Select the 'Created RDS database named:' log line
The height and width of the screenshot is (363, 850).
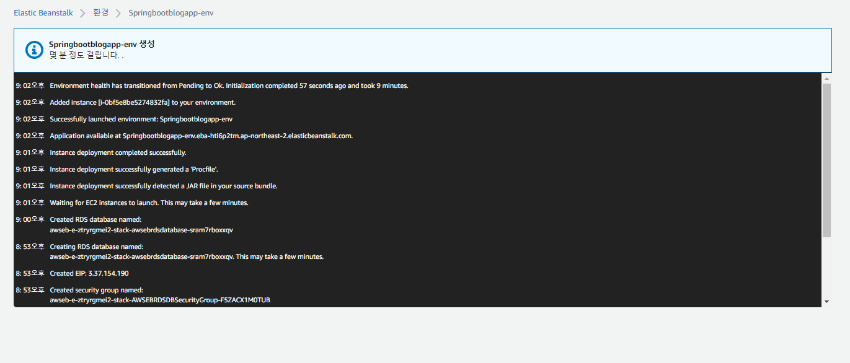(x=95, y=219)
